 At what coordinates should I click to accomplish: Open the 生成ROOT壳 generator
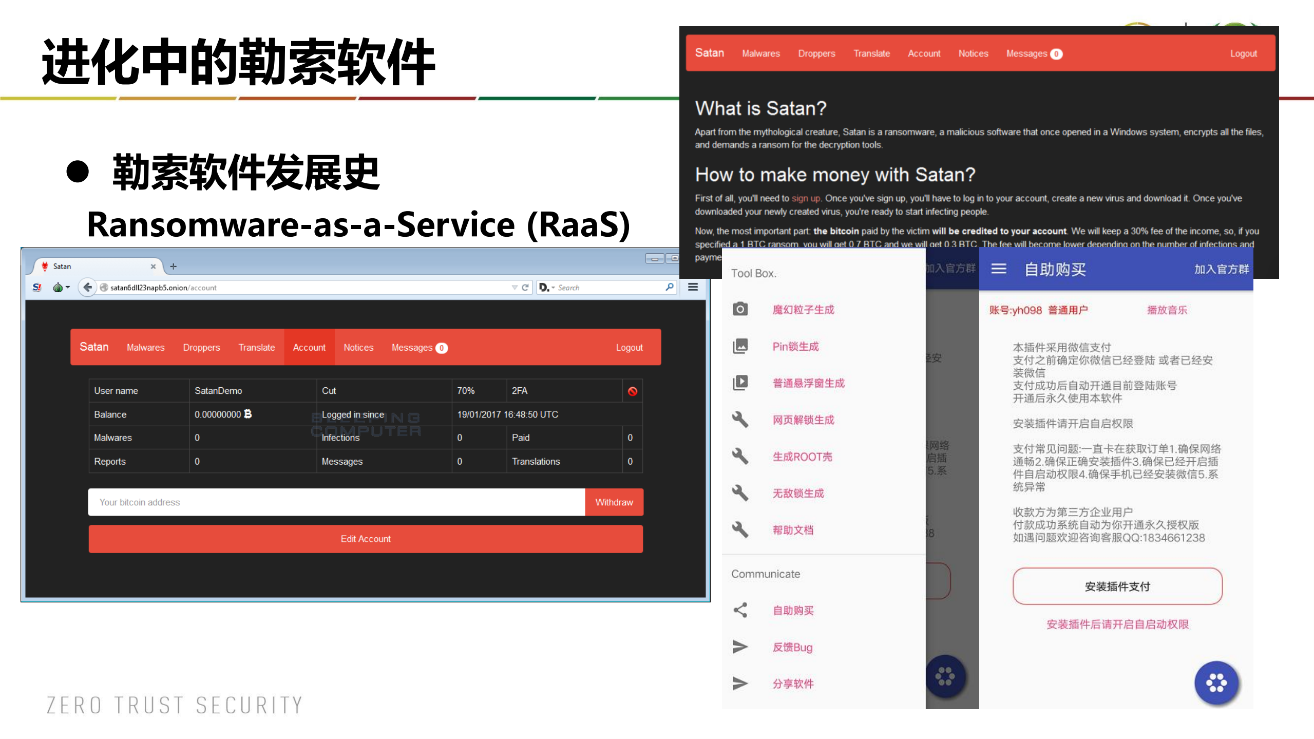tap(803, 457)
